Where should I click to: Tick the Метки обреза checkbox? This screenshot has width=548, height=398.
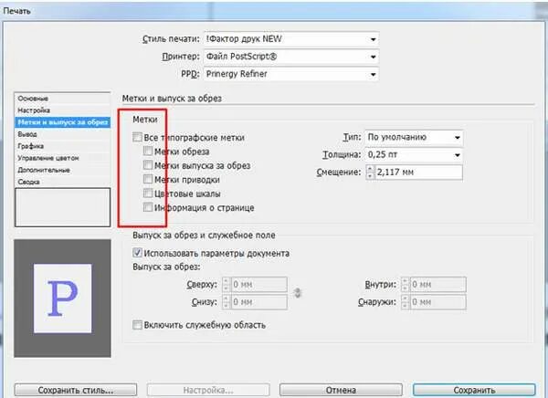(x=148, y=151)
